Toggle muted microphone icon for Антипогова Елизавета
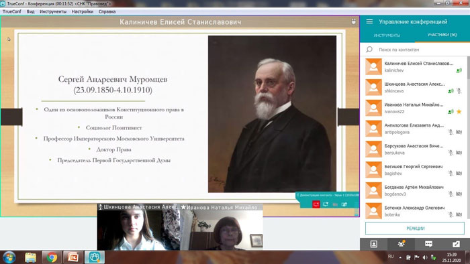 [x=451, y=132]
